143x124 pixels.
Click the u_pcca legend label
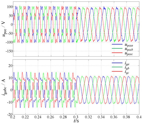pos(129,45)
